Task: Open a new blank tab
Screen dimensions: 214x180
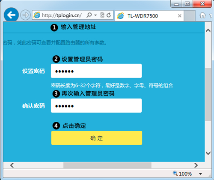Action: tap(190, 16)
